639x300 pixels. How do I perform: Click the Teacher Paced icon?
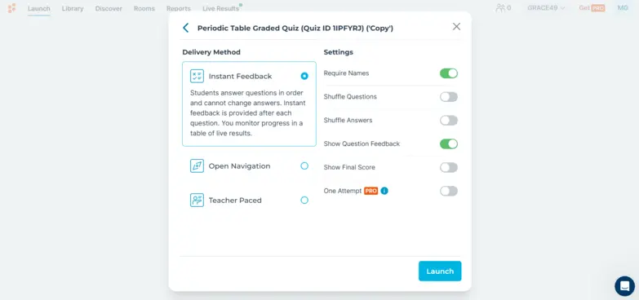pyautogui.click(x=197, y=200)
